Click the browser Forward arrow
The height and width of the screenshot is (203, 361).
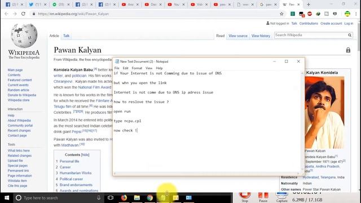(x=15, y=14)
